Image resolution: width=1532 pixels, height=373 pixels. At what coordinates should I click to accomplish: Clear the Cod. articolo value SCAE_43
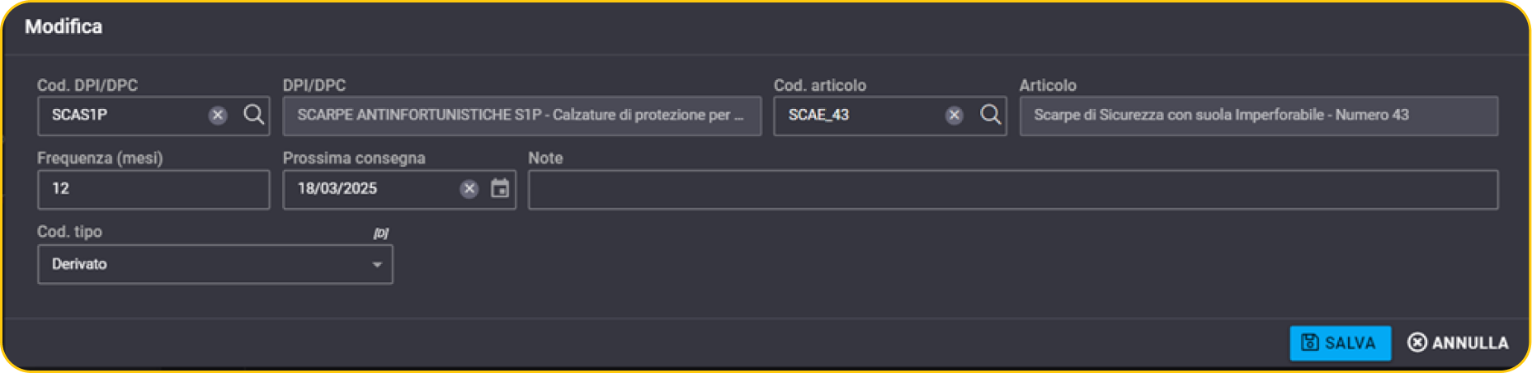click(955, 115)
